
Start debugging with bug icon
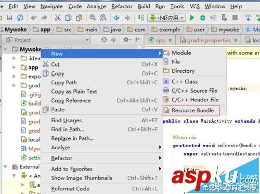coord(203,18)
